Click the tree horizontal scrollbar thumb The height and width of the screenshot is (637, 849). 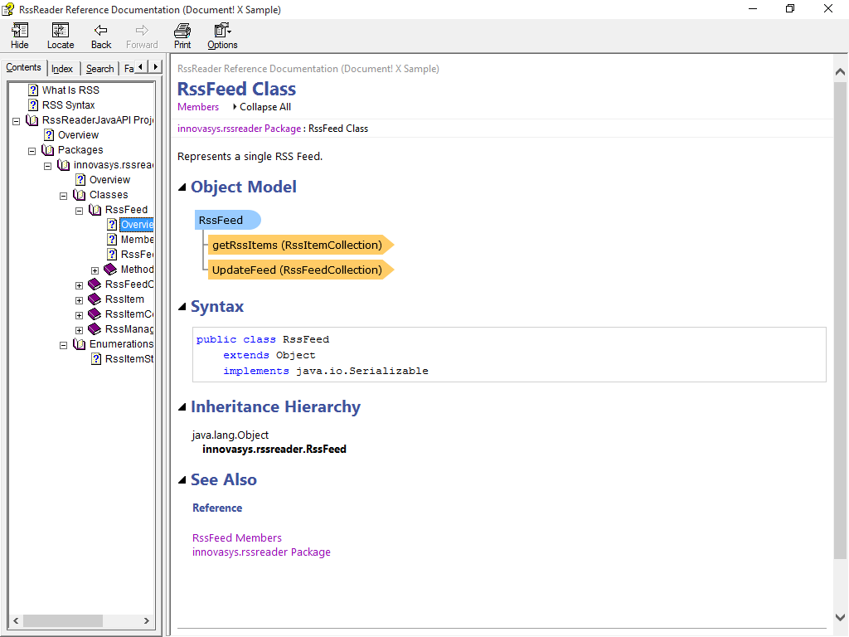[x=63, y=620]
